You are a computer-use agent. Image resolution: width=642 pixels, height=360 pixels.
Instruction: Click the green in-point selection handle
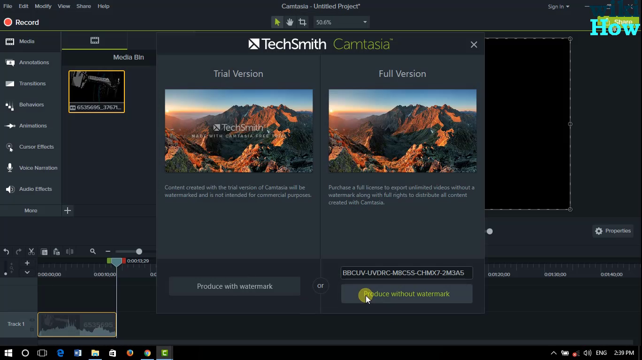[x=109, y=261]
